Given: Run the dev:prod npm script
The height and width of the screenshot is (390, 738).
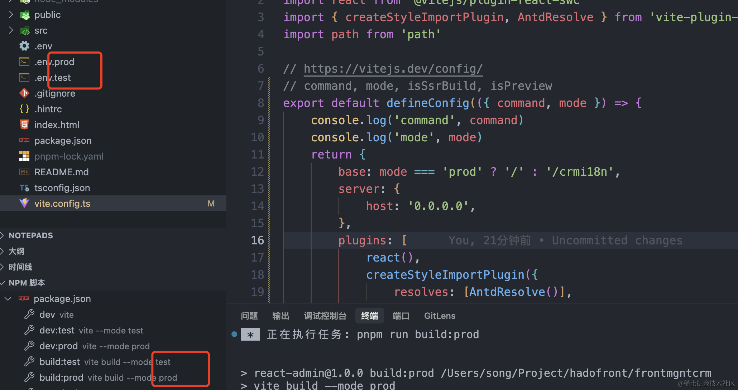Looking at the screenshot, I should (x=59, y=346).
